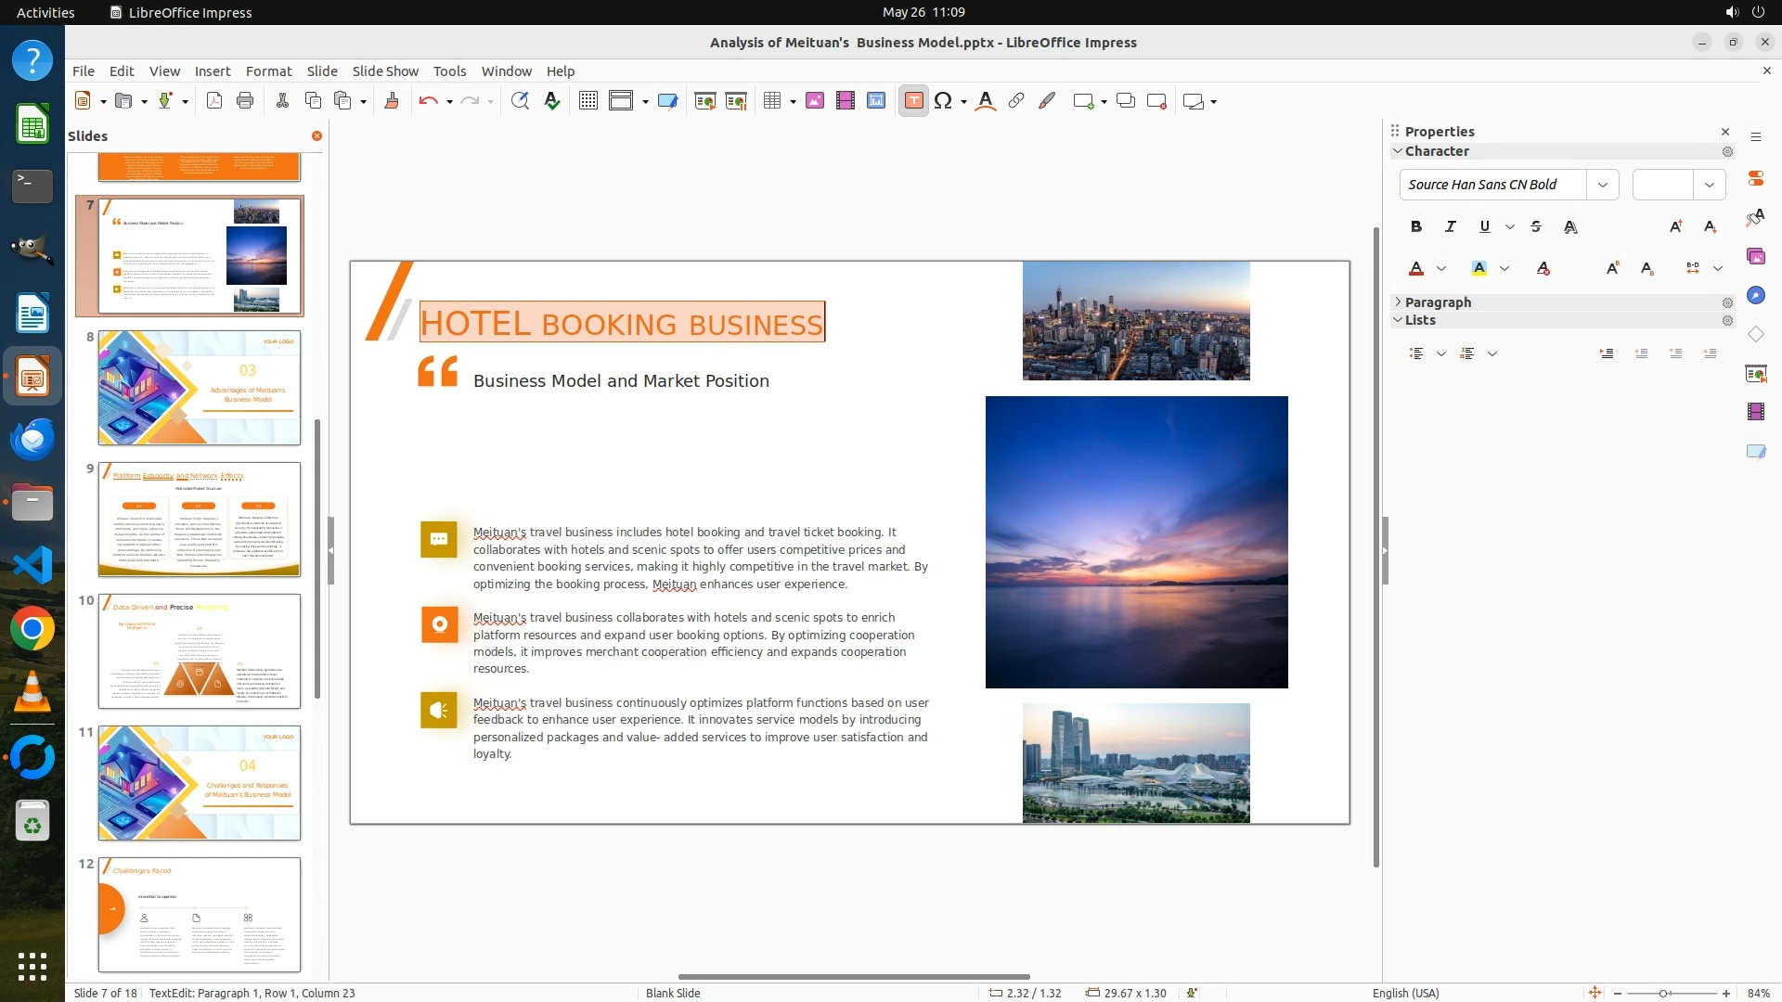
Task: Click the Insert Hyperlink chain icon
Action: click(1016, 101)
